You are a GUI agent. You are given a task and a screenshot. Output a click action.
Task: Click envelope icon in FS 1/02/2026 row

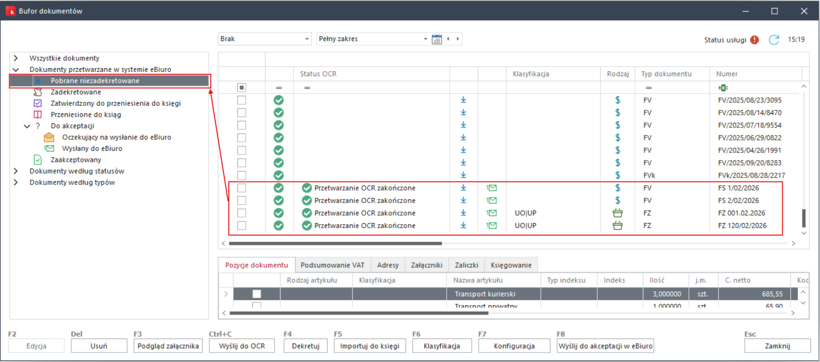pos(492,188)
